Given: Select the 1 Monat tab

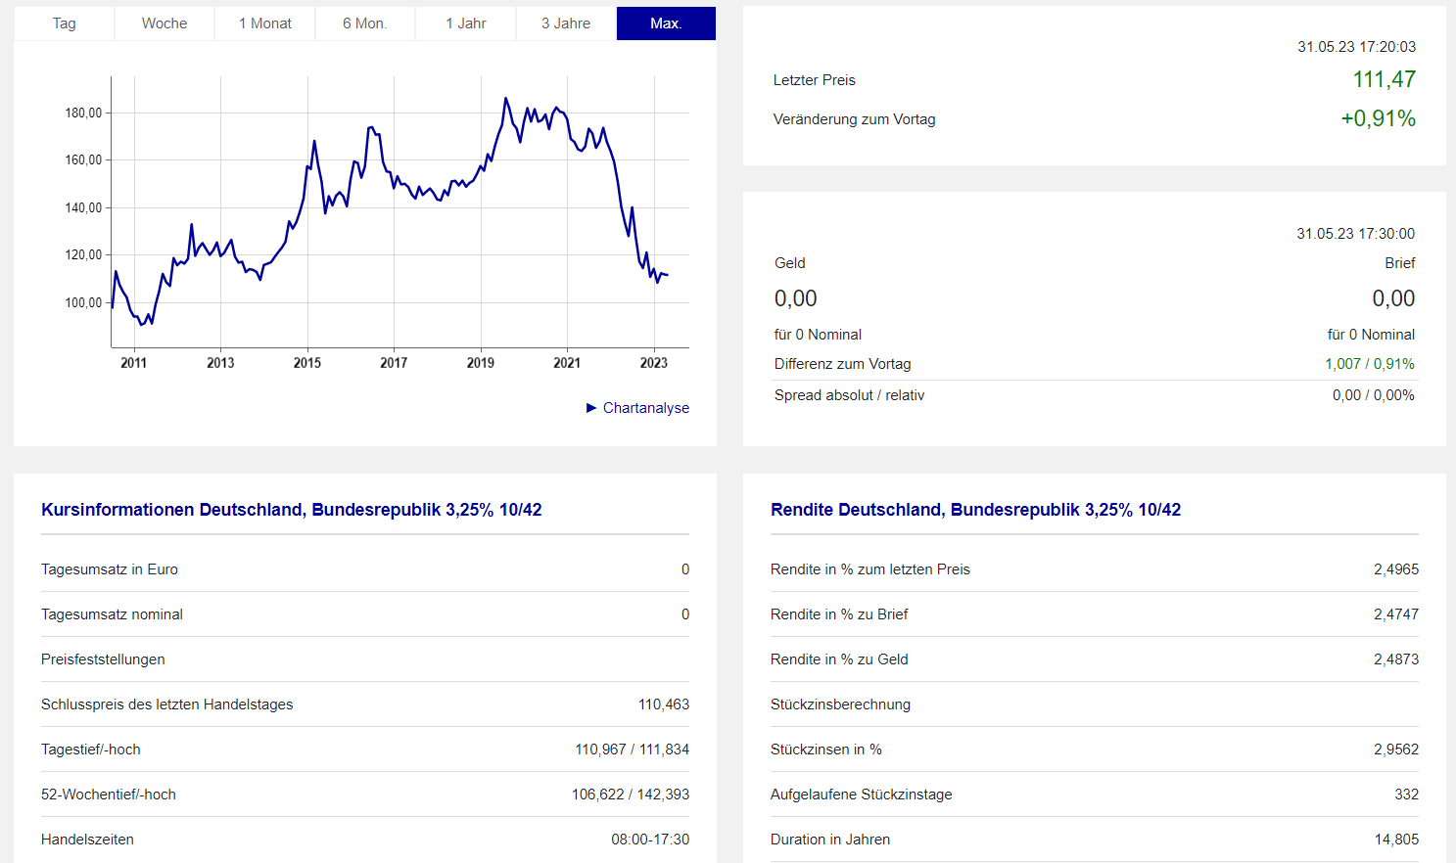Looking at the screenshot, I should (265, 23).
